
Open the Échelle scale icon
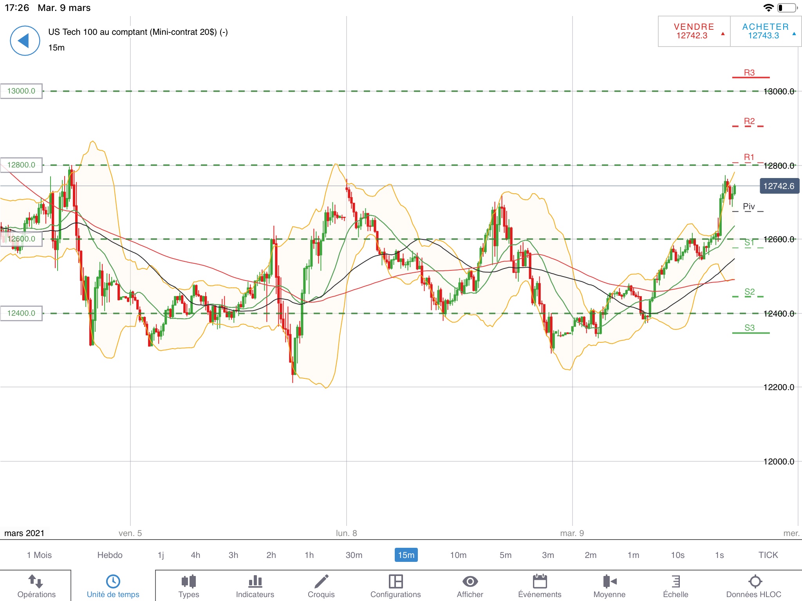(676, 582)
